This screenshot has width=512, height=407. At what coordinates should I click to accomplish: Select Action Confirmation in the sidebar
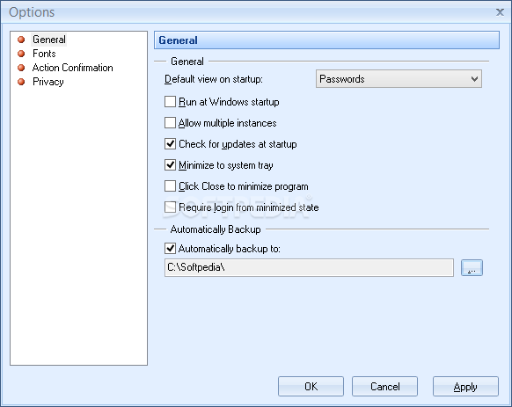coord(72,68)
